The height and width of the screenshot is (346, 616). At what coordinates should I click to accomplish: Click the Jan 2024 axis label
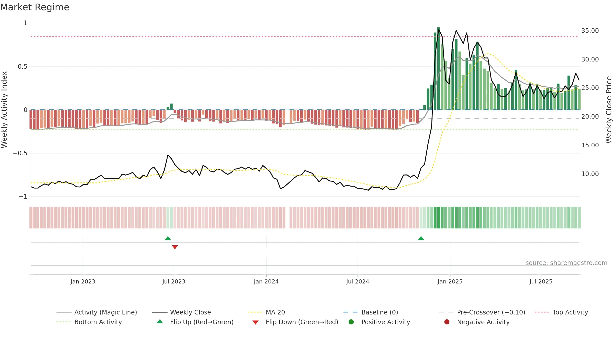point(266,281)
